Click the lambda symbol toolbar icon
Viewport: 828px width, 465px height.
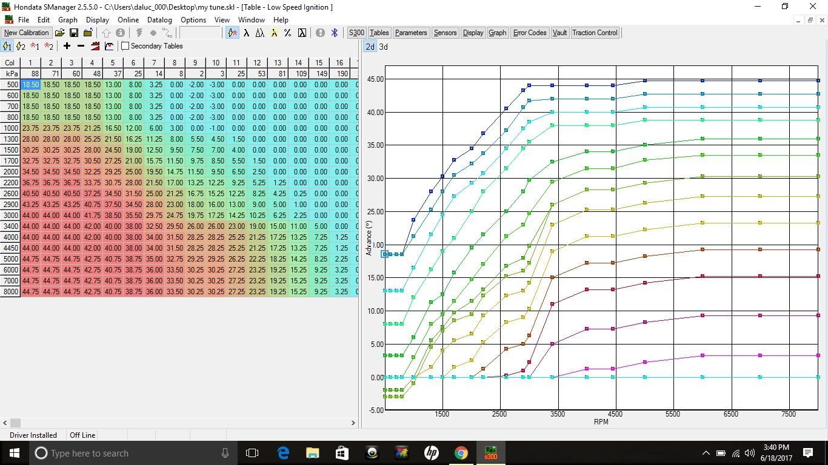[x=246, y=33]
